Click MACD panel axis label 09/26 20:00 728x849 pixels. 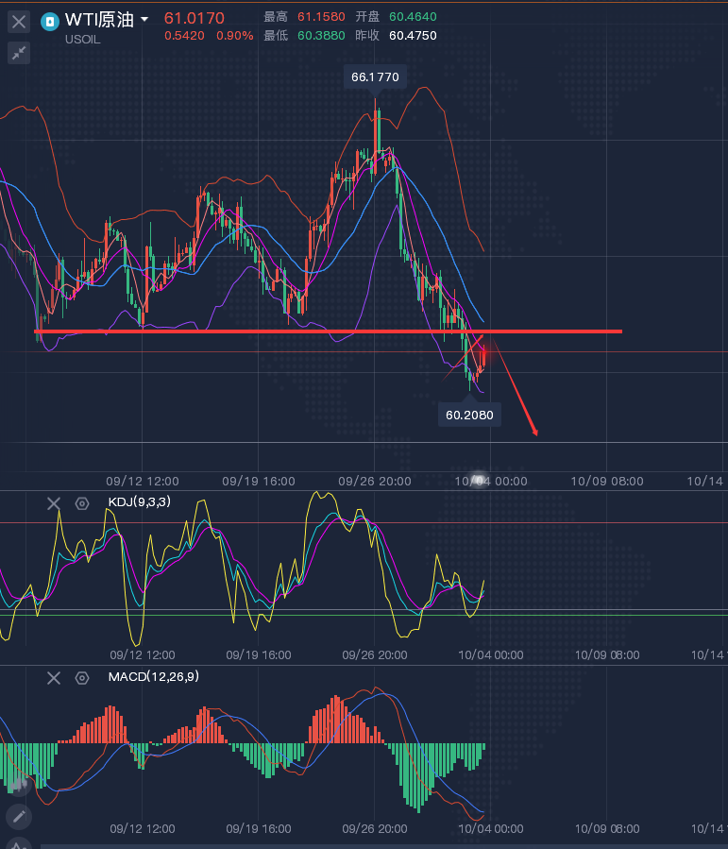click(375, 829)
